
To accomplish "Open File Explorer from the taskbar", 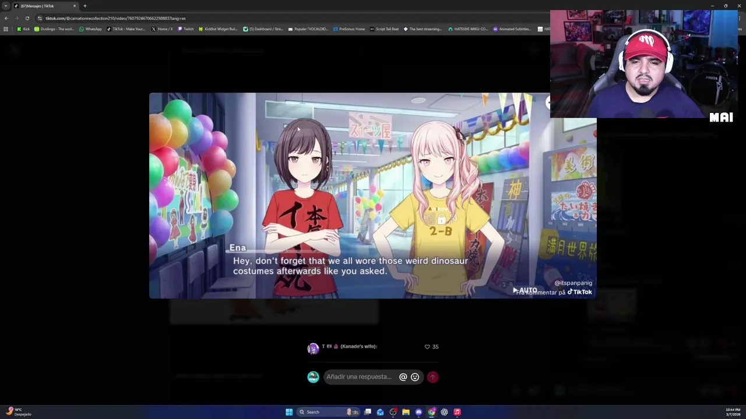I will pyautogui.click(x=406, y=412).
